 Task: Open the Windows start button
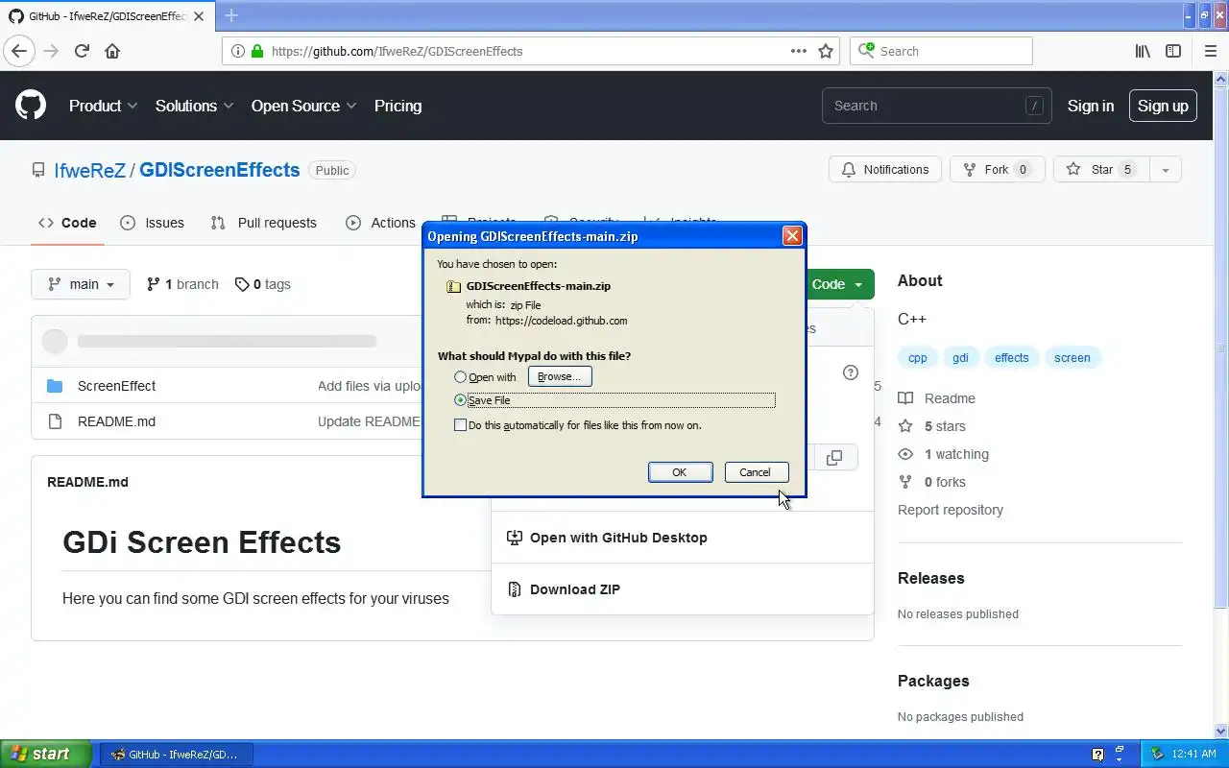tap(46, 754)
